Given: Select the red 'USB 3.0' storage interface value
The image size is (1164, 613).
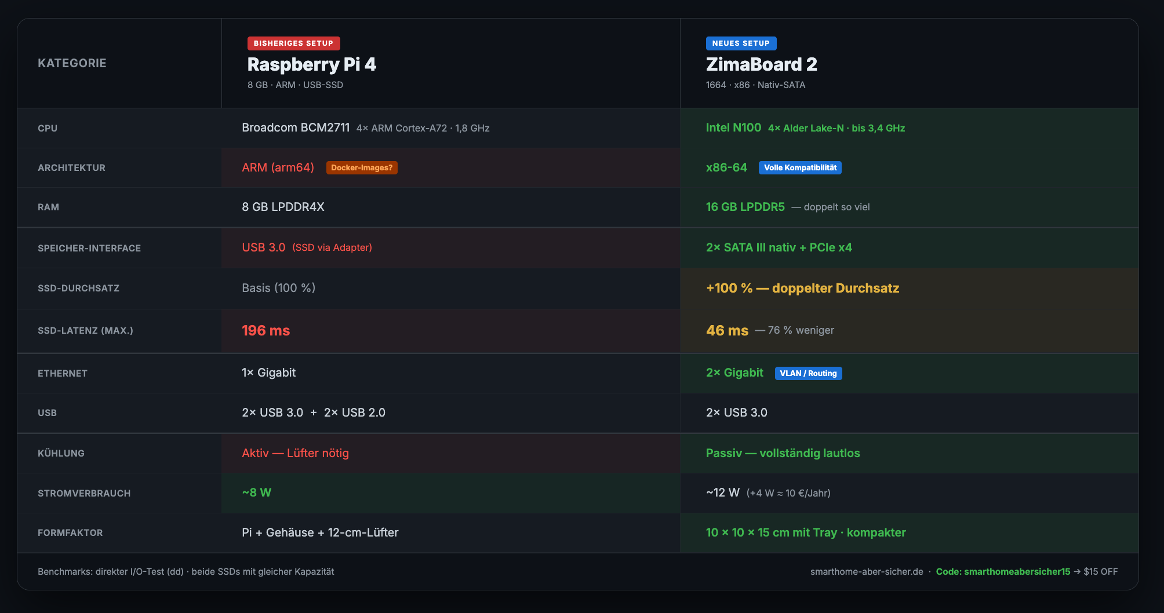Looking at the screenshot, I should 264,247.
